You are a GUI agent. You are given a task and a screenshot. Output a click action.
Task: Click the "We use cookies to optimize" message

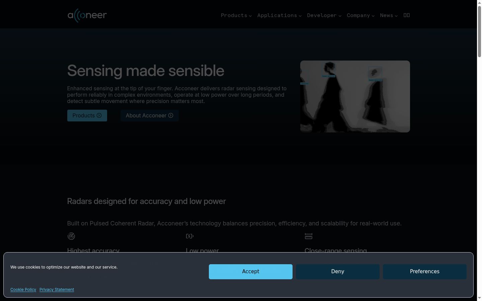(x=64, y=267)
